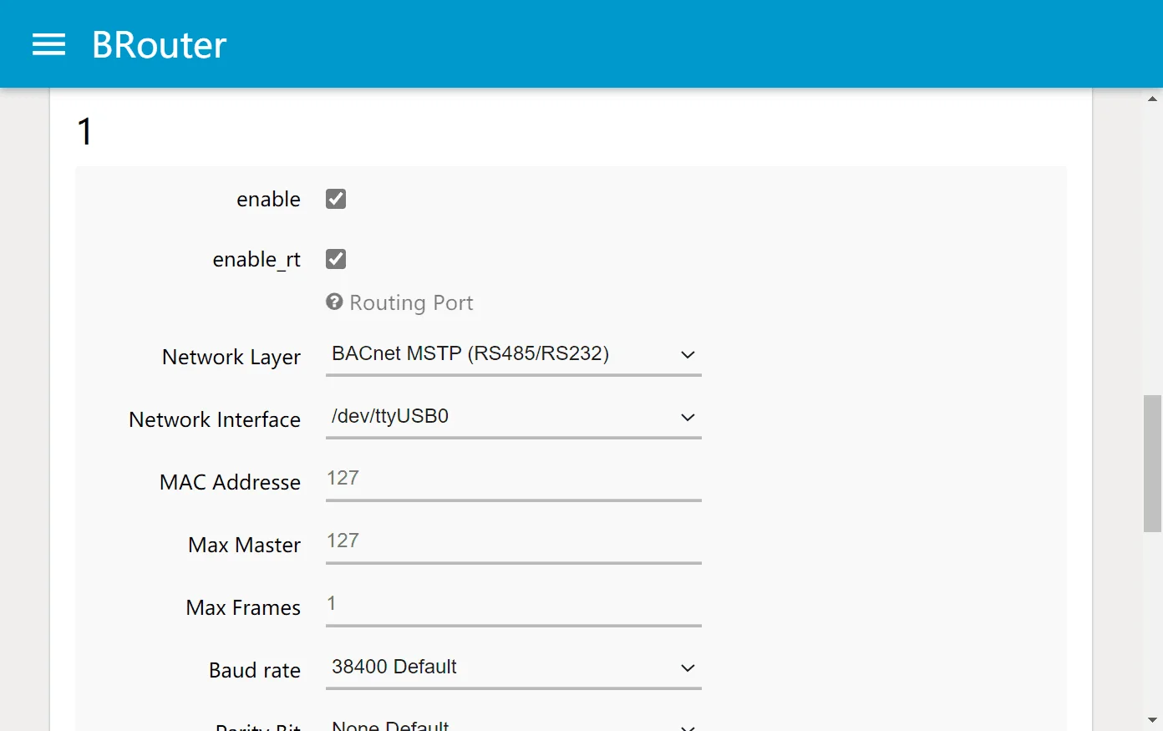This screenshot has height=731, width=1163.
Task: Toggle the enable checkbox
Action: pyautogui.click(x=336, y=199)
